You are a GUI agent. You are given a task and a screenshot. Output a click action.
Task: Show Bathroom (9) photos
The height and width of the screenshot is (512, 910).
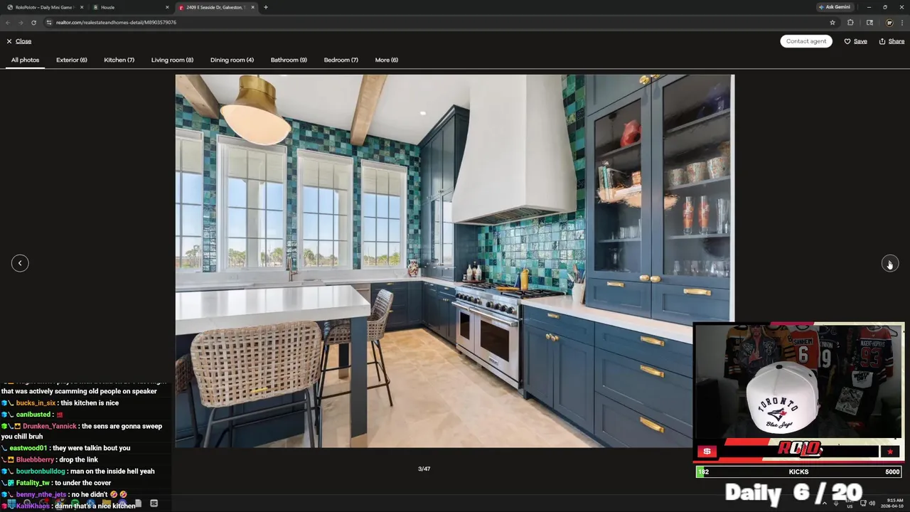[289, 60]
